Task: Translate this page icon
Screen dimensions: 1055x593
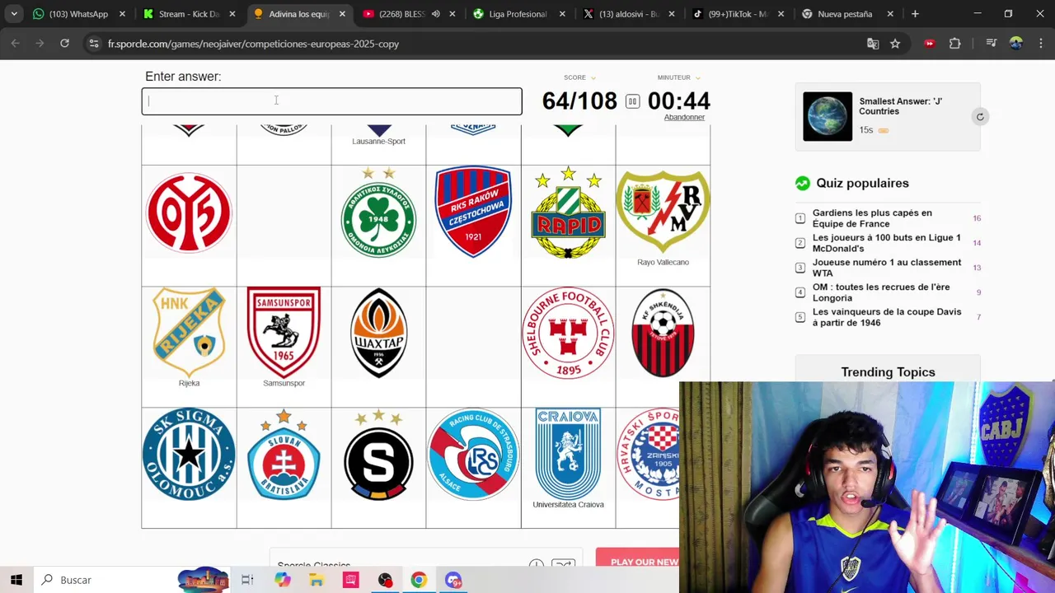Action: (x=873, y=44)
